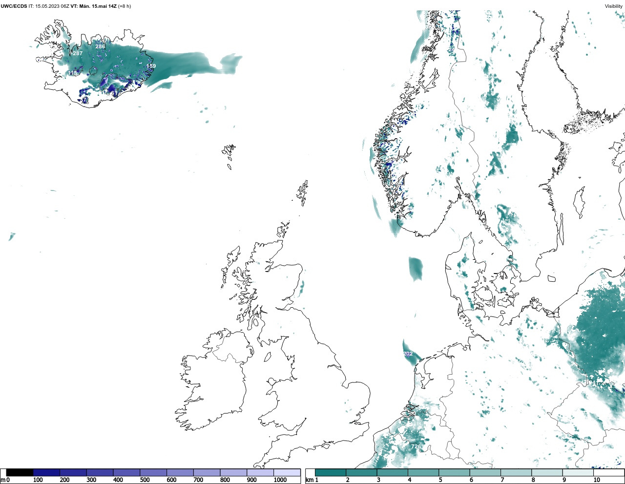Click the '1000' tick label on the metre scale
This screenshot has width=625, height=484.
pos(280,480)
